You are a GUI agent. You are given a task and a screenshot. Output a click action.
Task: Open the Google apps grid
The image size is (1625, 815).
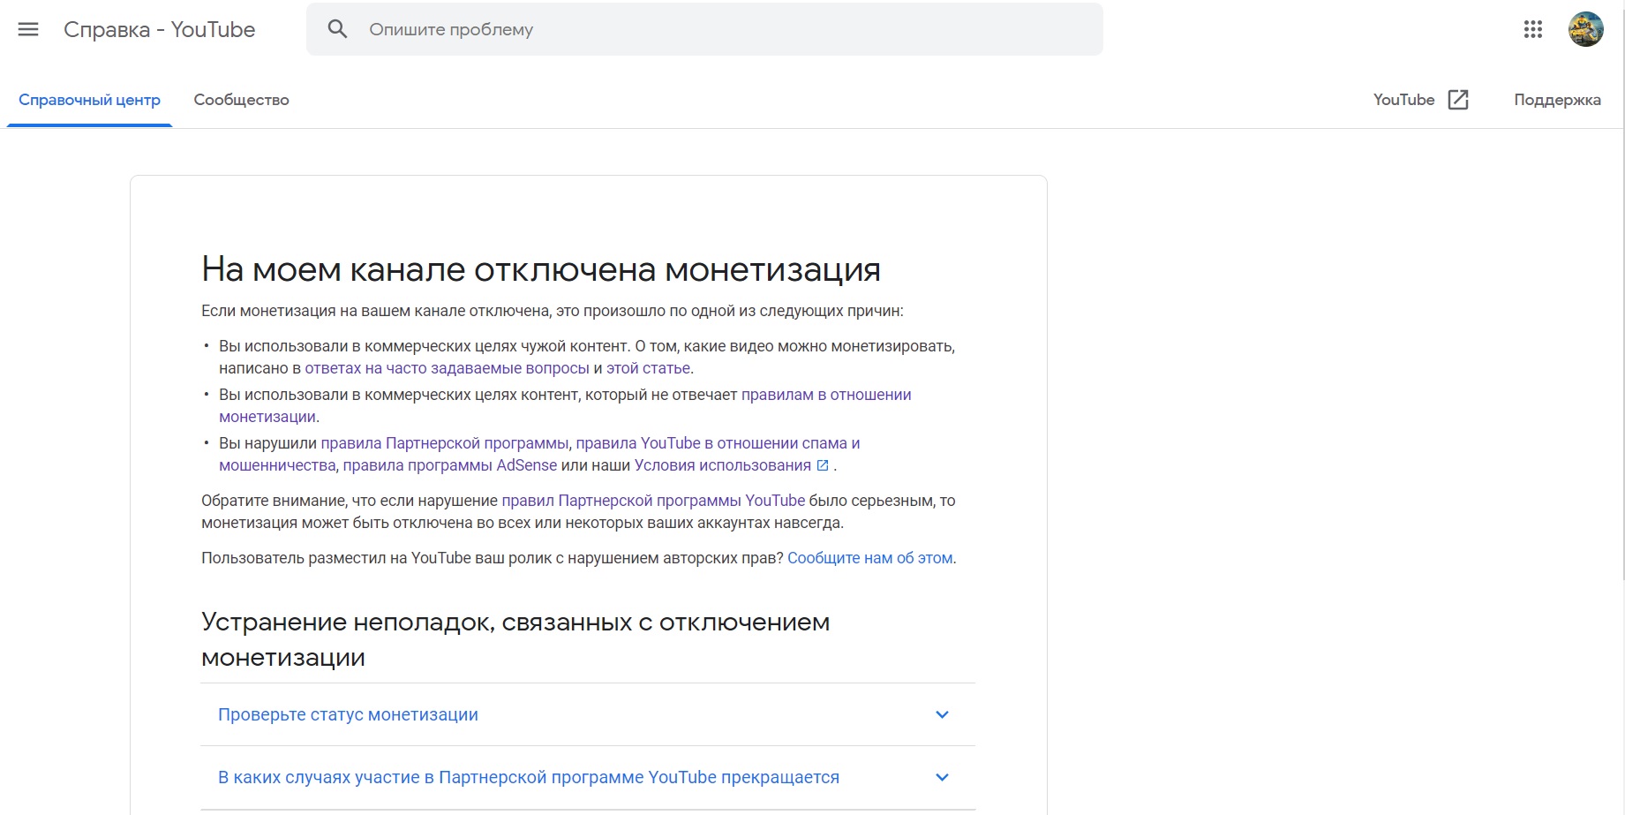1533,29
